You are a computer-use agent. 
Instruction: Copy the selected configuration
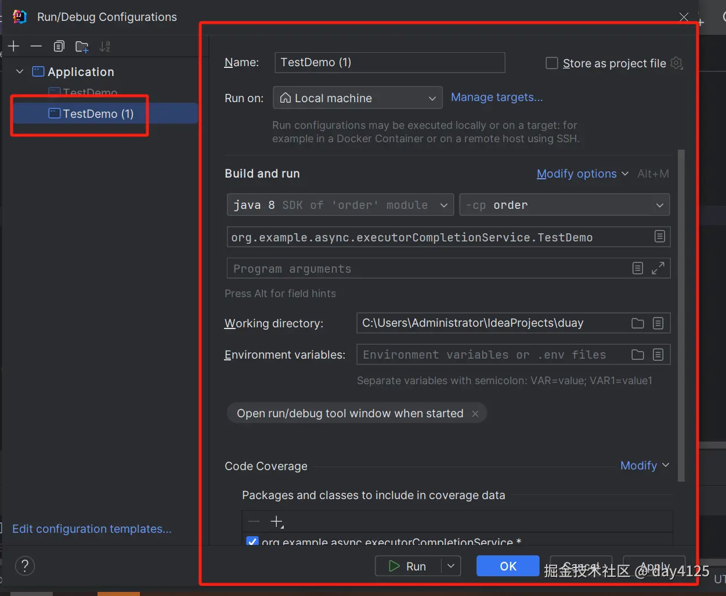(x=59, y=46)
